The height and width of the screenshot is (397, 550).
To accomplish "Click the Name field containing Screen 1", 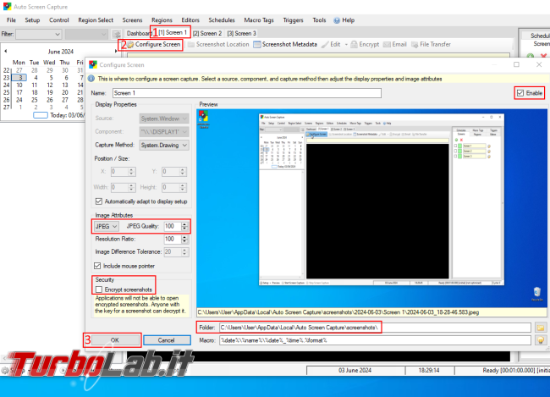I will tap(247, 93).
